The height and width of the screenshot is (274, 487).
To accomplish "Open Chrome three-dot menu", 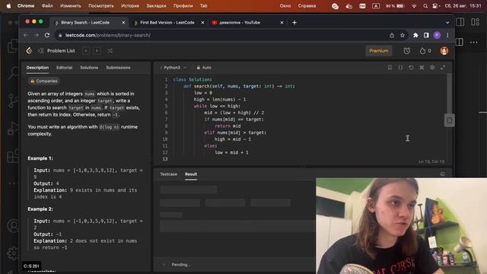I will [x=447, y=36].
